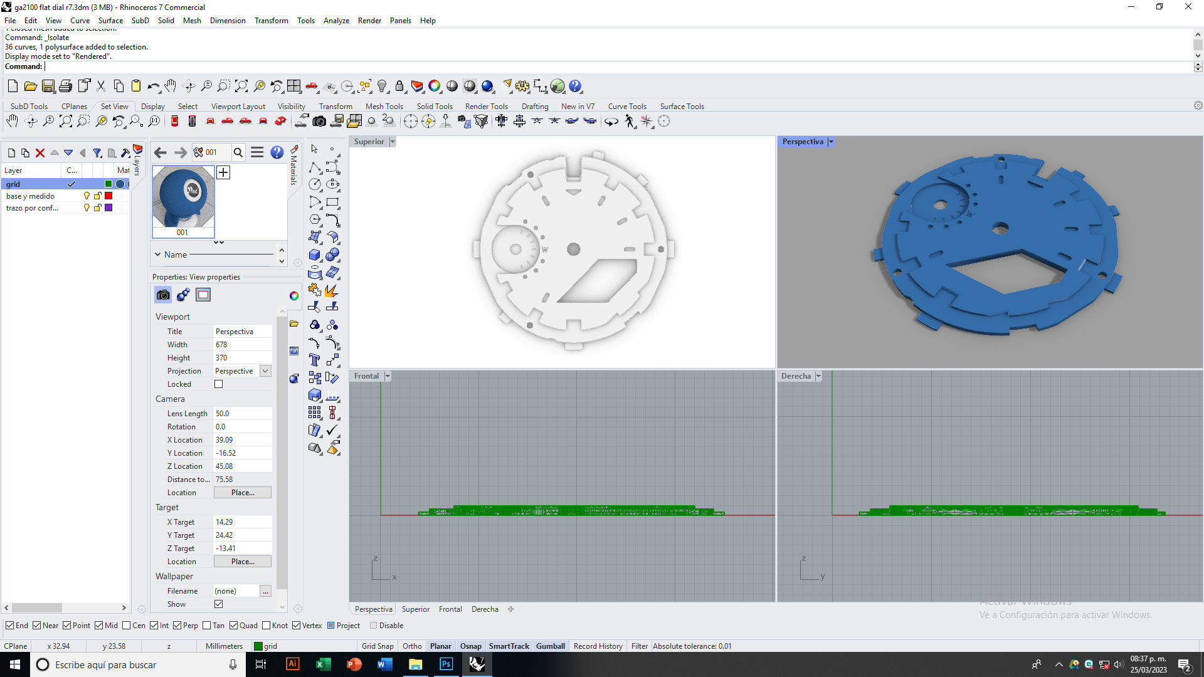Click the layer filter funnel icon
1204x677 pixels.
[x=97, y=152]
